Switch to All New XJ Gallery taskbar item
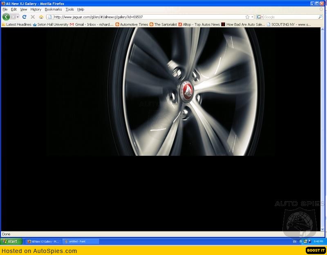This screenshot has height=255, width=327. (x=44, y=242)
